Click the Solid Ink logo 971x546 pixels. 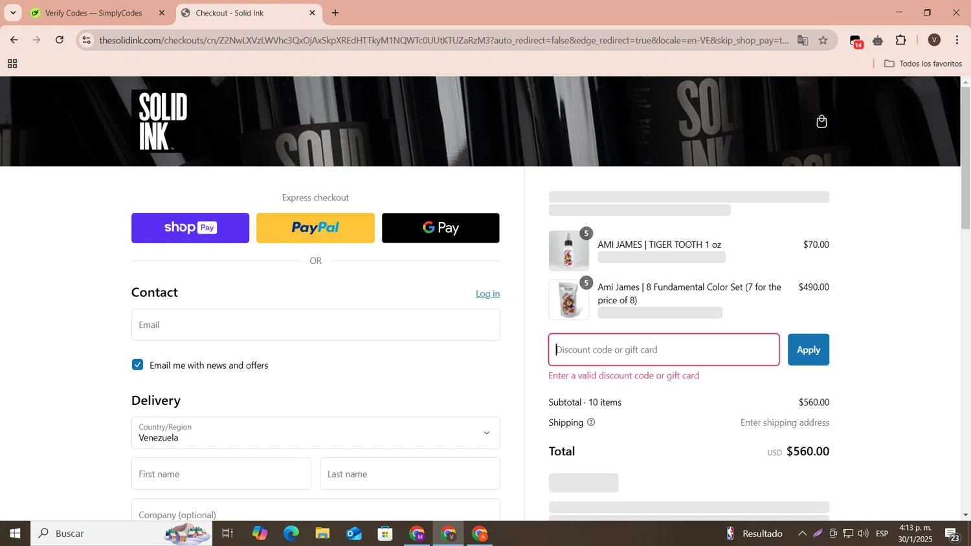pyautogui.click(x=163, y=121)
